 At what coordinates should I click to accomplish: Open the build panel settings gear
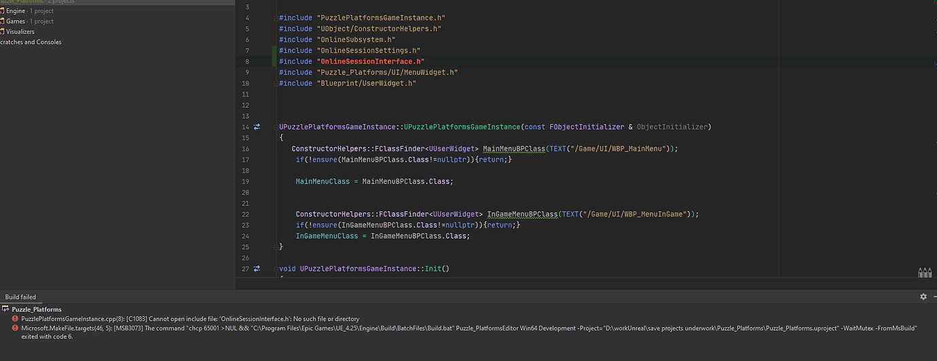point(923,297)
